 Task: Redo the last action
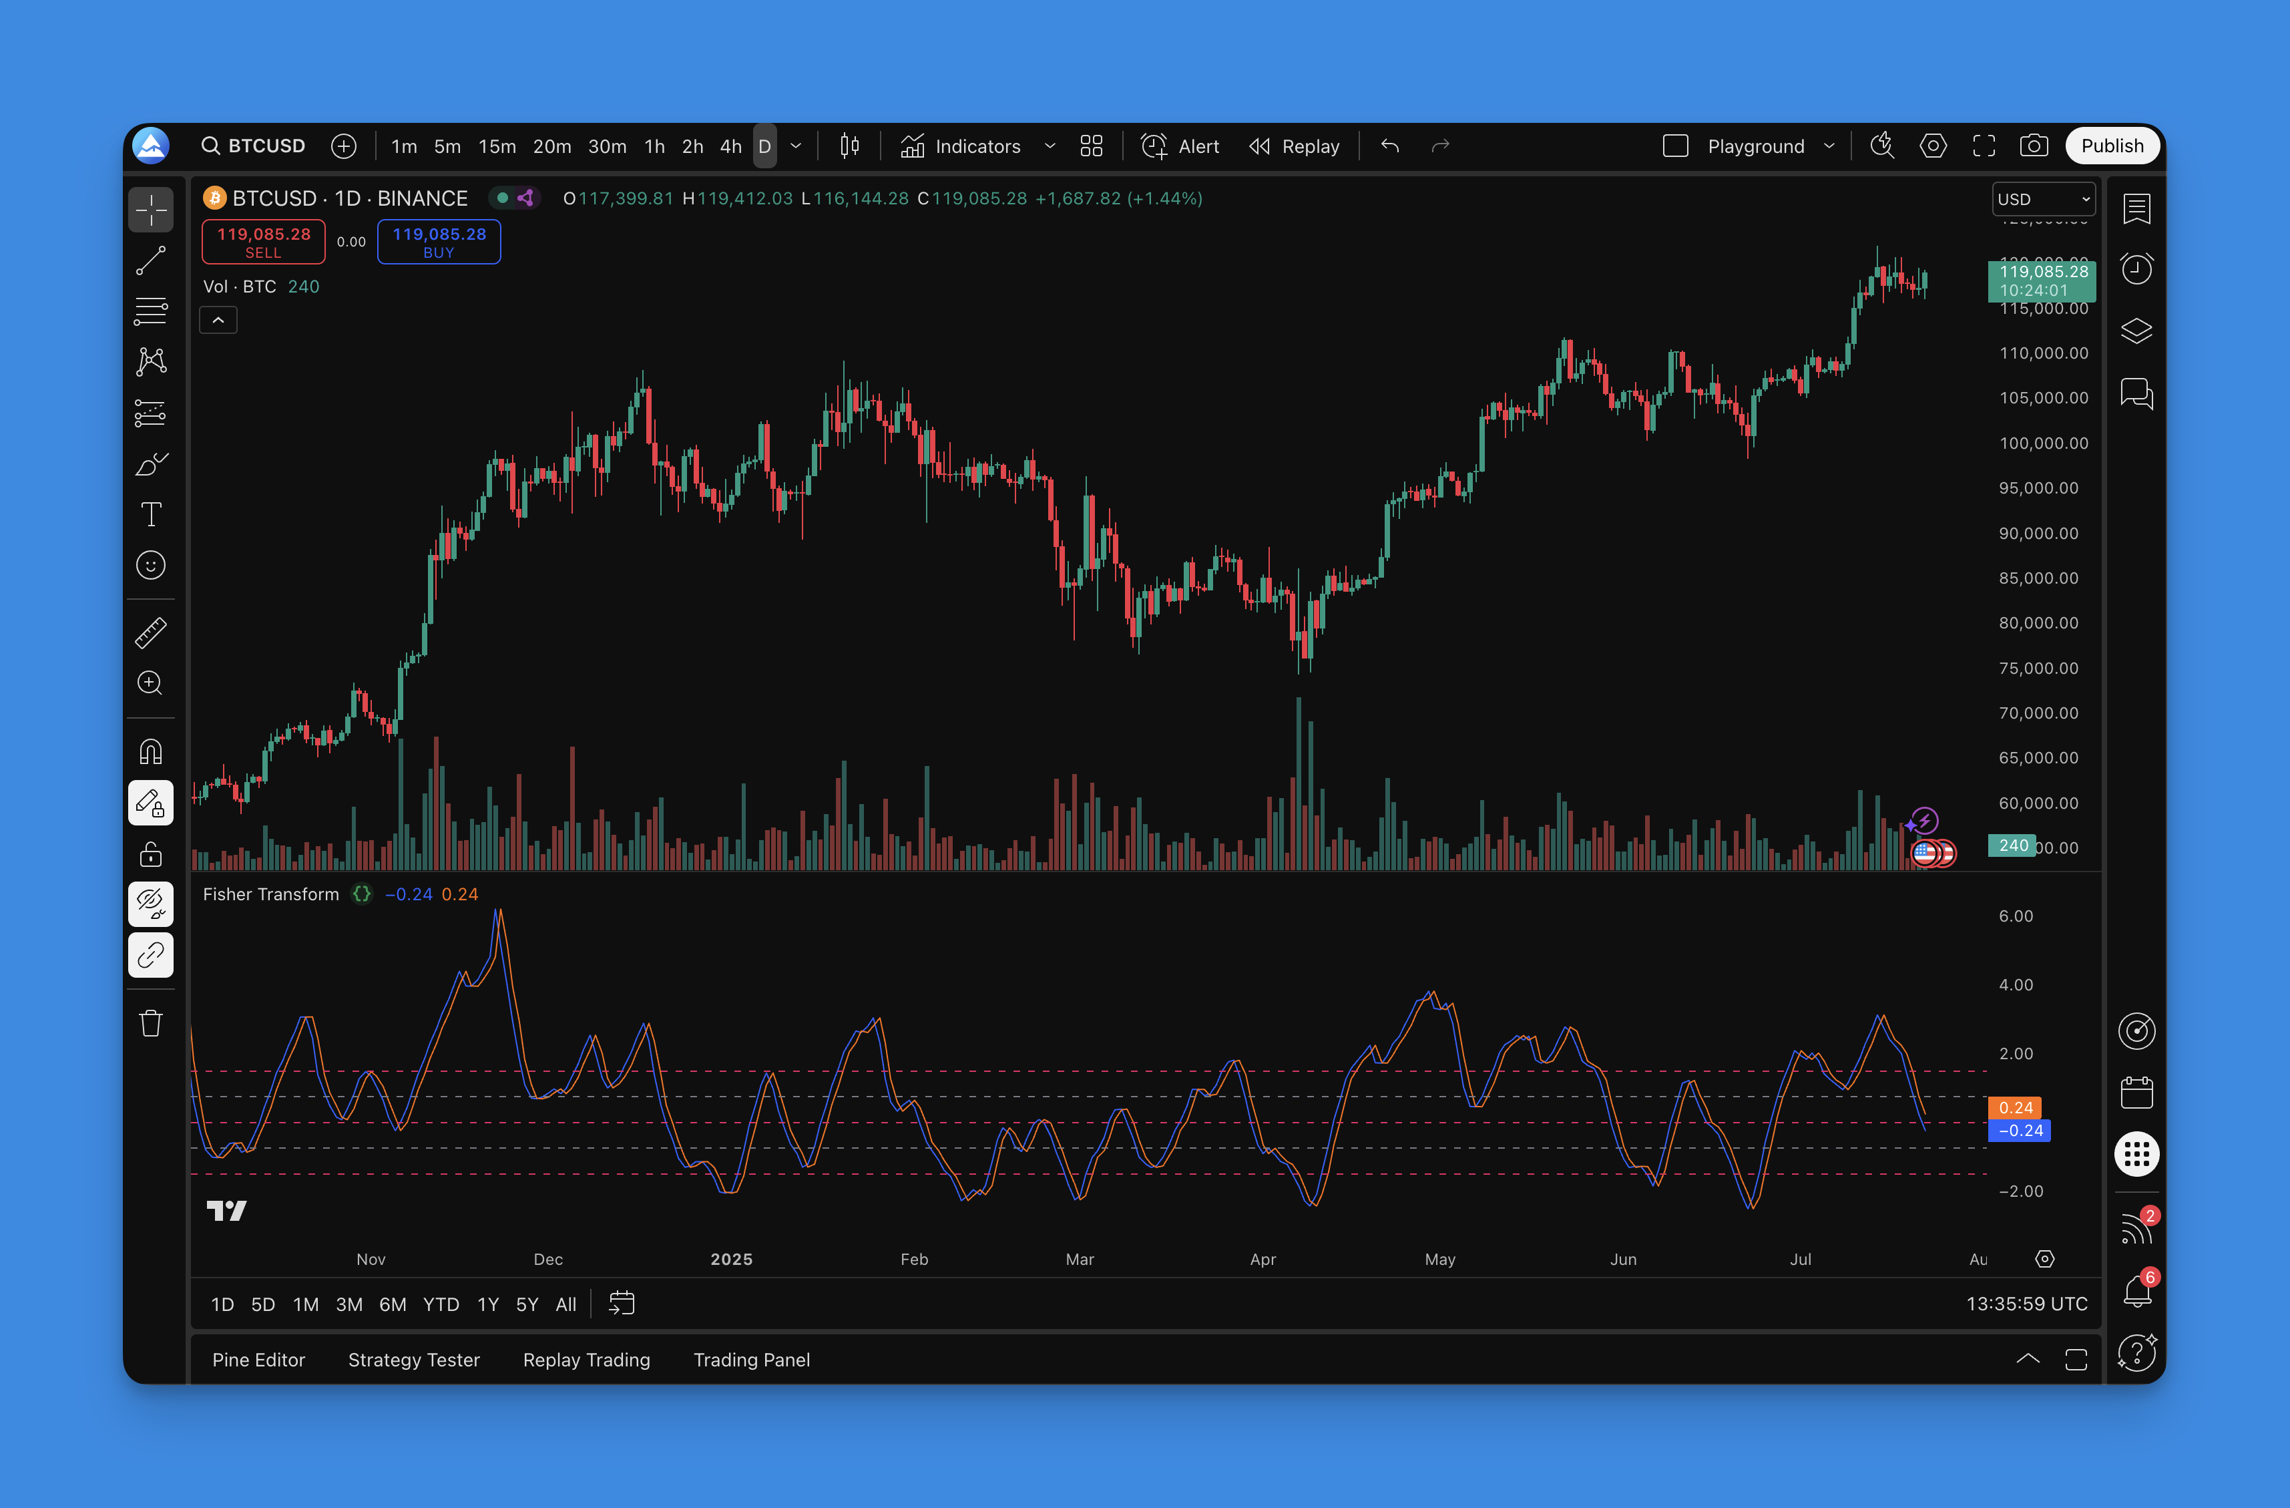(1439, 146)
